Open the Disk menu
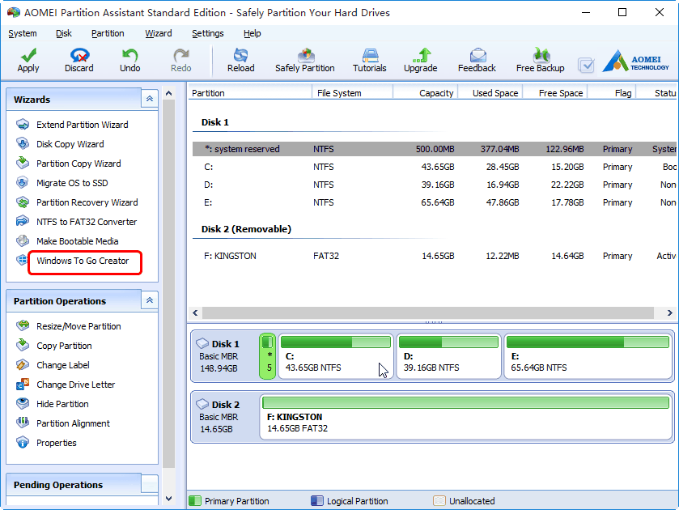Screen dimensions: 679x510 click(x=64, y=33)
